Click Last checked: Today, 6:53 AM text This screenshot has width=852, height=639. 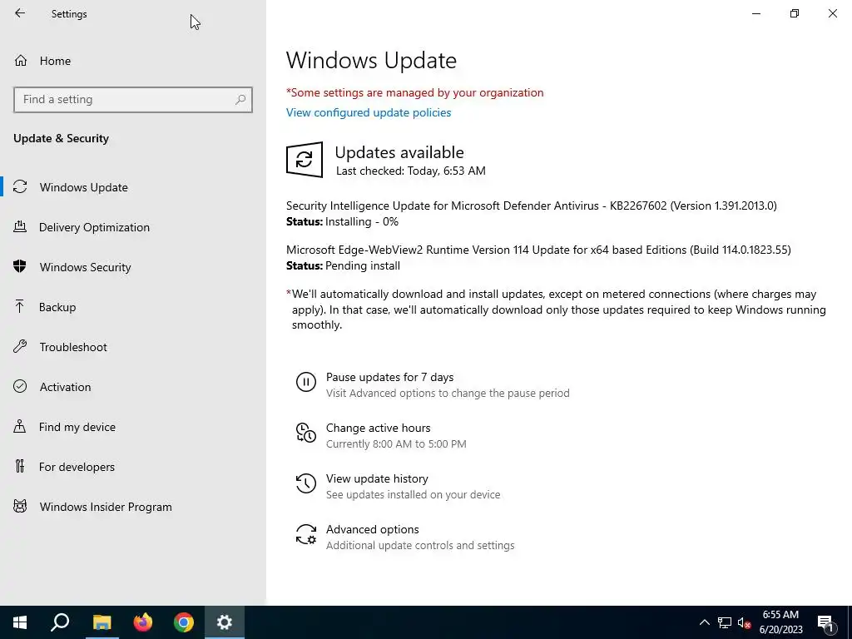pyautogui.click(x=411, y=171)
